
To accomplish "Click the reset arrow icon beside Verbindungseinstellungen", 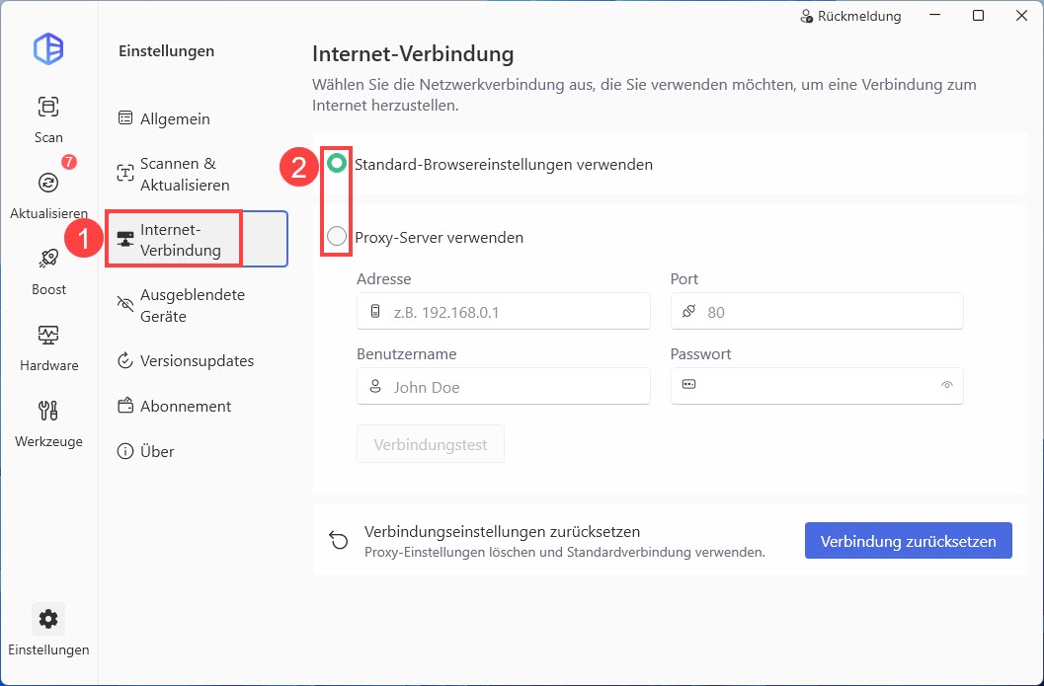I will point(338,540).
